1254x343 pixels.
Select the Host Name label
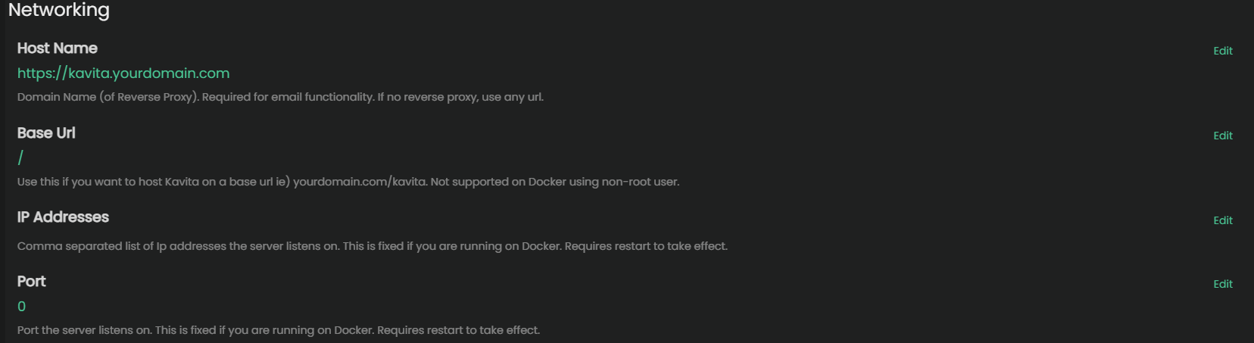58,48
